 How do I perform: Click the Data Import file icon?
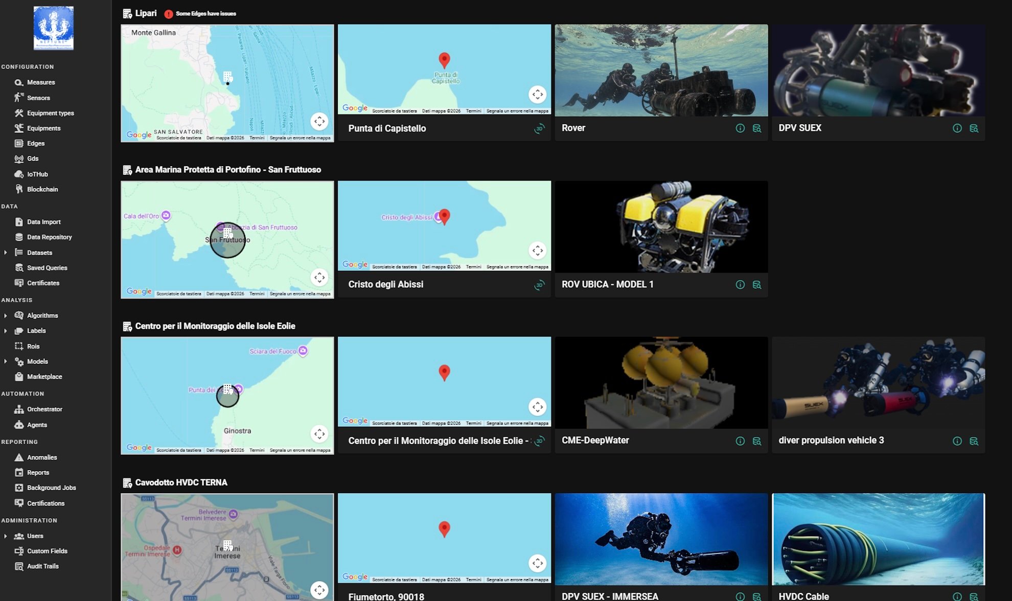[x=19, y=222]
